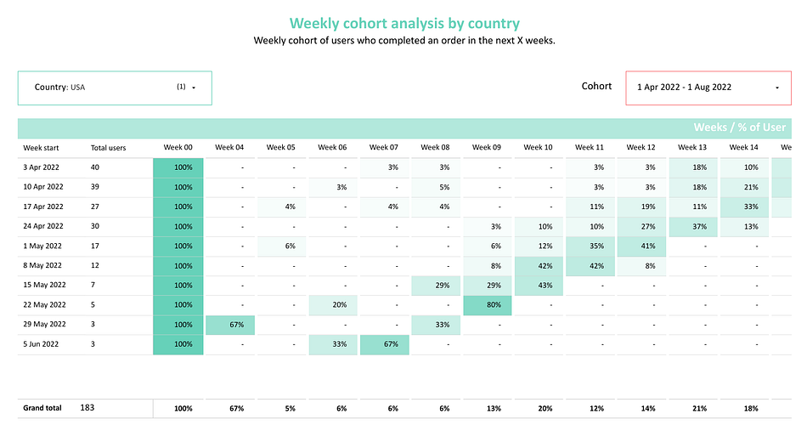
Task: Select the 80% cell for 22 May 2022
Action: pos(488,305)
